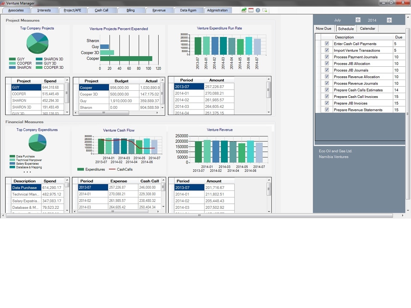Select the COOPER row with 515,445.49
Image resolution: width=411 pixels, height=308 pixels.
(x=38, y=94)
